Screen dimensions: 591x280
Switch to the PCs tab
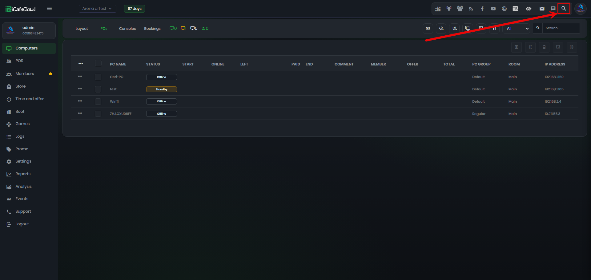(x=104, y=29)
